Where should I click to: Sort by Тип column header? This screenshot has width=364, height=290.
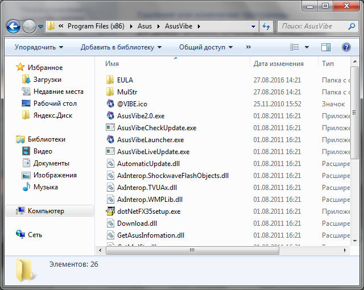pos(328,64)
